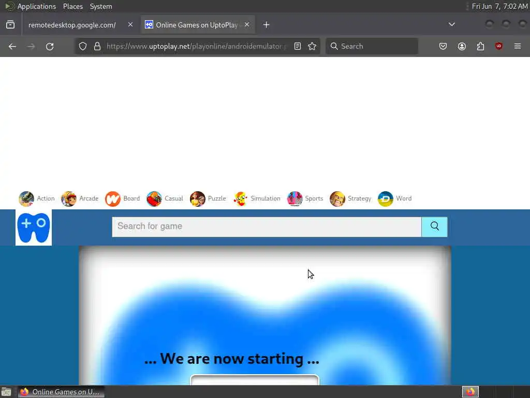Viewport: 530px width, 398px height.
Task: Open the Strategy games link
Action: point(359,198)
